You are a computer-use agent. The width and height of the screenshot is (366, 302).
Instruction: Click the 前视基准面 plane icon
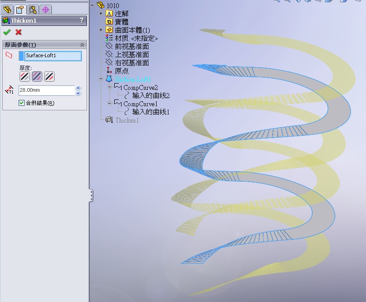[x=109, y=46]
